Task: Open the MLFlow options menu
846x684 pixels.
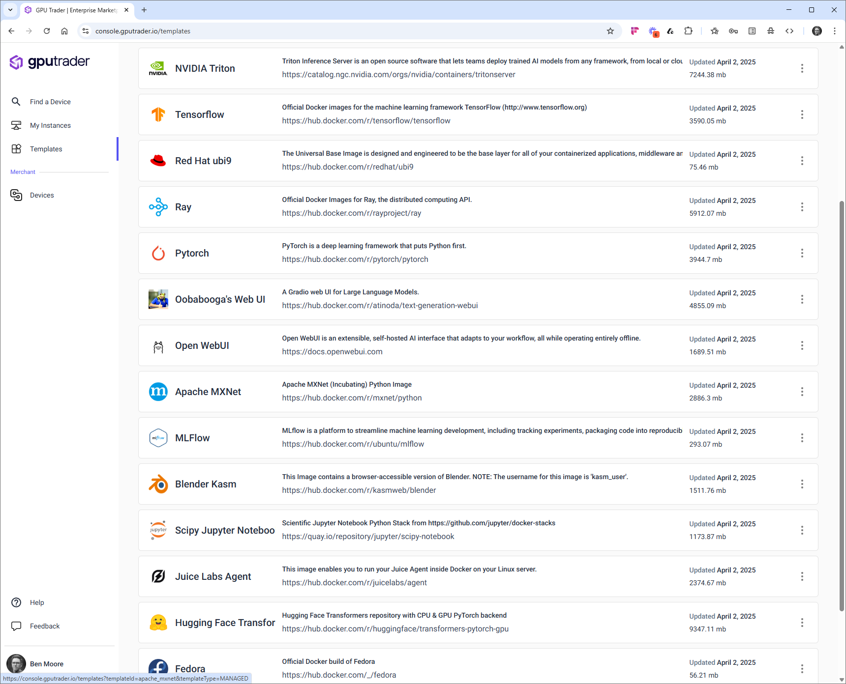Action: click(x=802, y=438)
